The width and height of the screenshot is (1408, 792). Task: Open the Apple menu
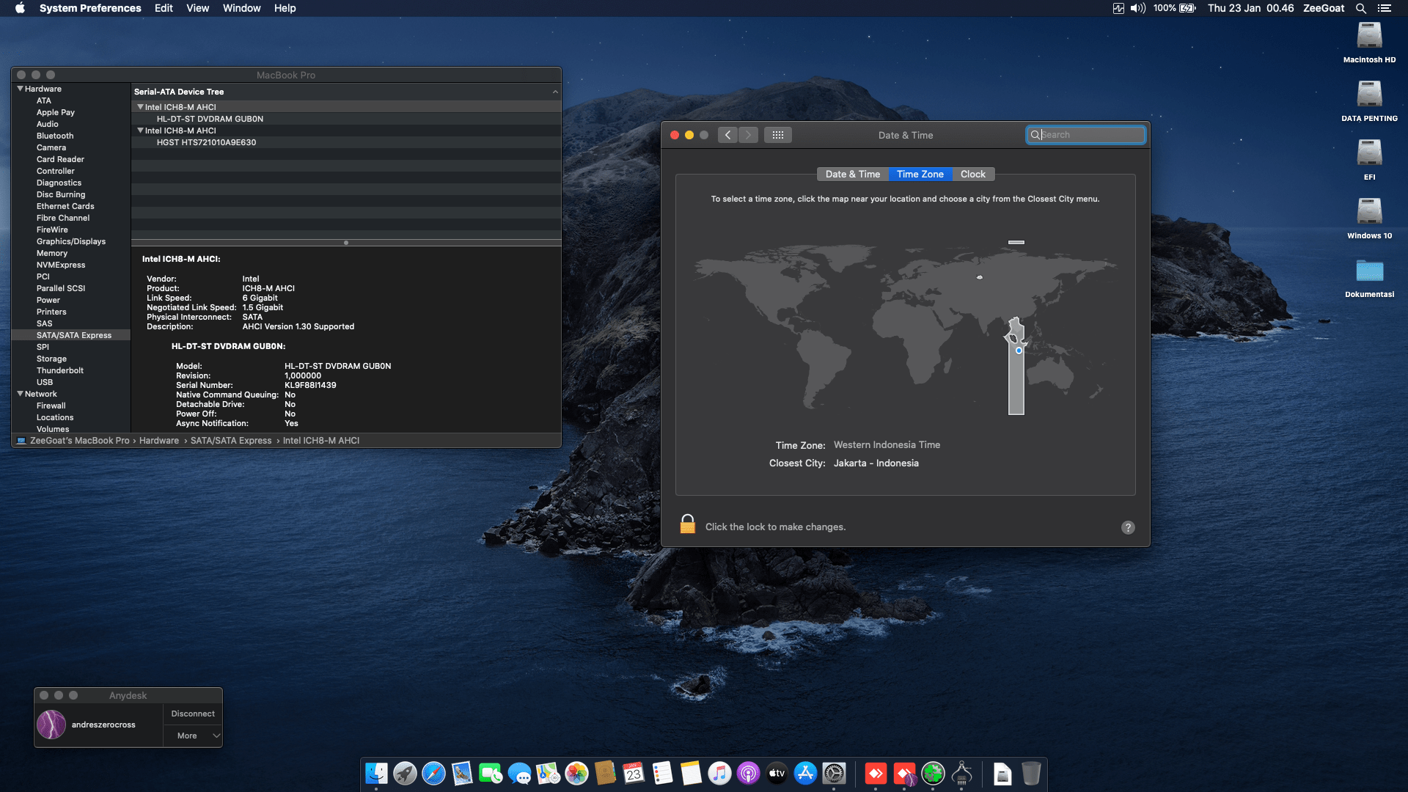click(x=20, y=8)
